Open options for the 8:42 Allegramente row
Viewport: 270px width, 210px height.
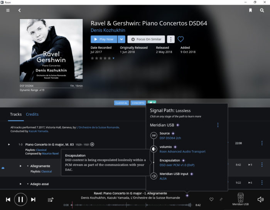coord(262,165)
